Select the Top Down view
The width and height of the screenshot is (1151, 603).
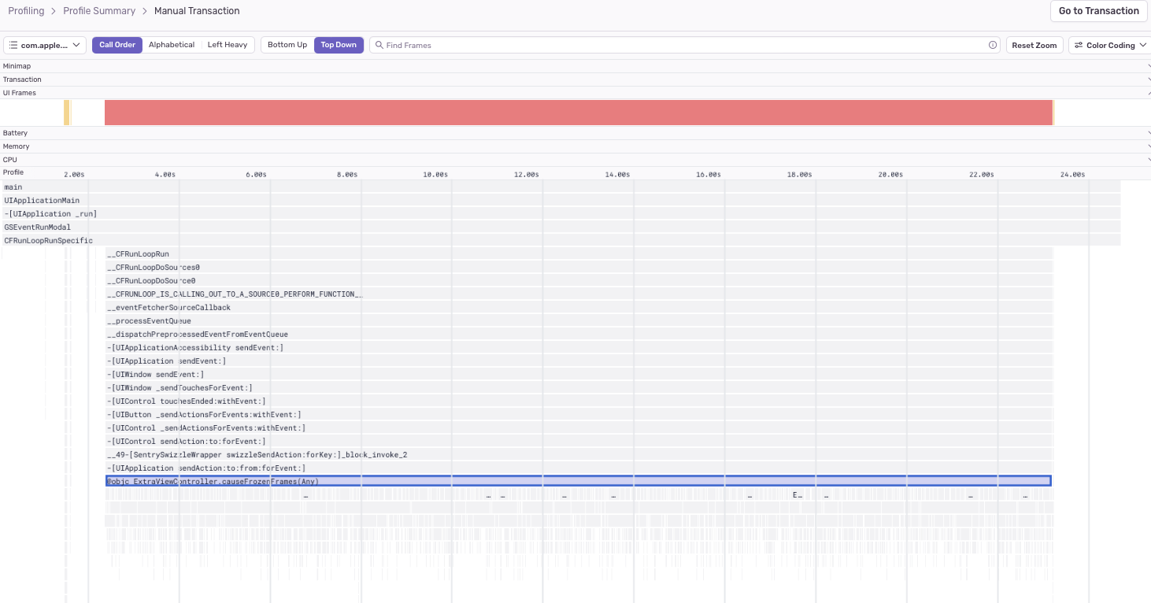339,45
